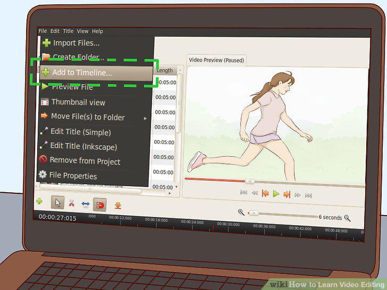Click the 00:00:36:000 mark on ruler
Viewport: 387px width, 290px height.
coord(264,226)
